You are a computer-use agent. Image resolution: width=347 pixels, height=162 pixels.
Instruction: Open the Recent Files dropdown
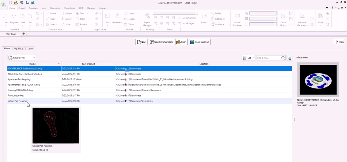21,58
